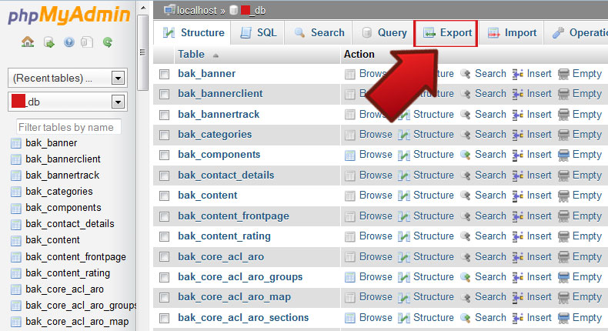Click the Home icon in the sidebar

[x=28, y=42]
